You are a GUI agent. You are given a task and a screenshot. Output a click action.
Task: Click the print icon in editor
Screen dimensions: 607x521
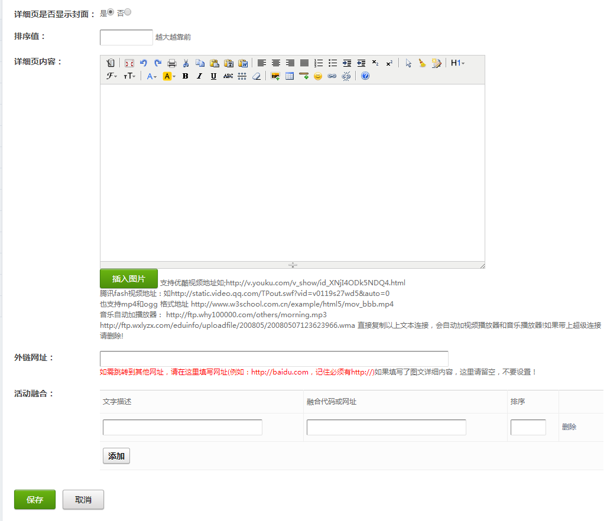pyautogui.click(x=171, y=63)
